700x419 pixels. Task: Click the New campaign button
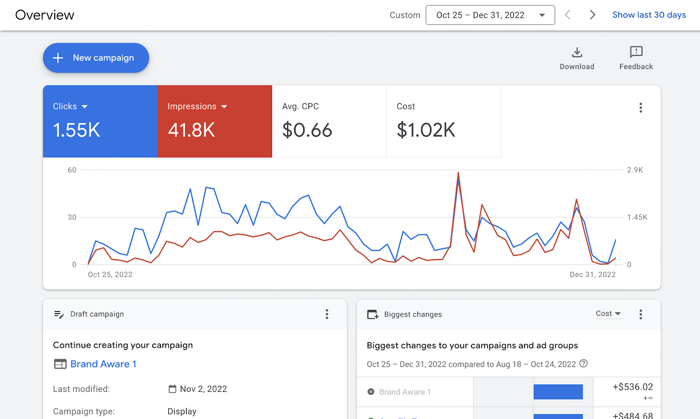[x=96, y=58]
